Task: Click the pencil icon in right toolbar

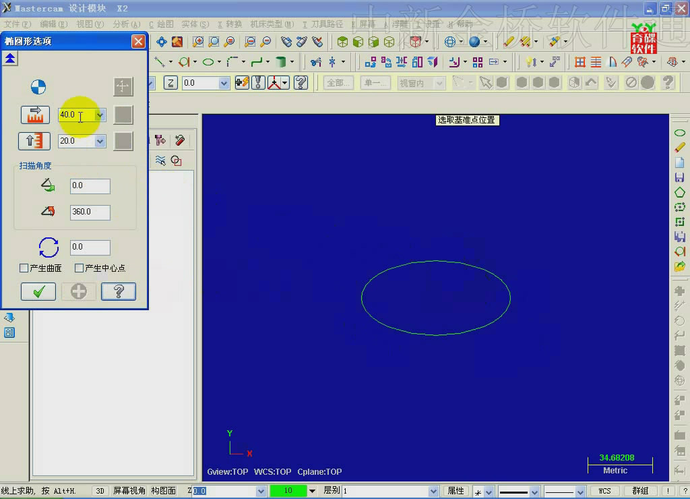Action: click(679, 148)
